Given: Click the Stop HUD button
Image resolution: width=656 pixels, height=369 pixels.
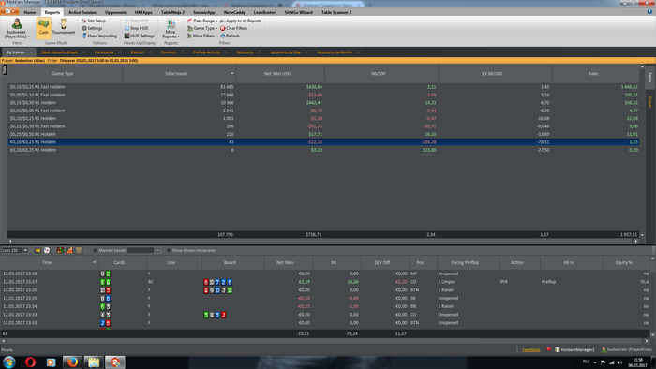Looking at the screenshot, I should (x=137, y=28).
